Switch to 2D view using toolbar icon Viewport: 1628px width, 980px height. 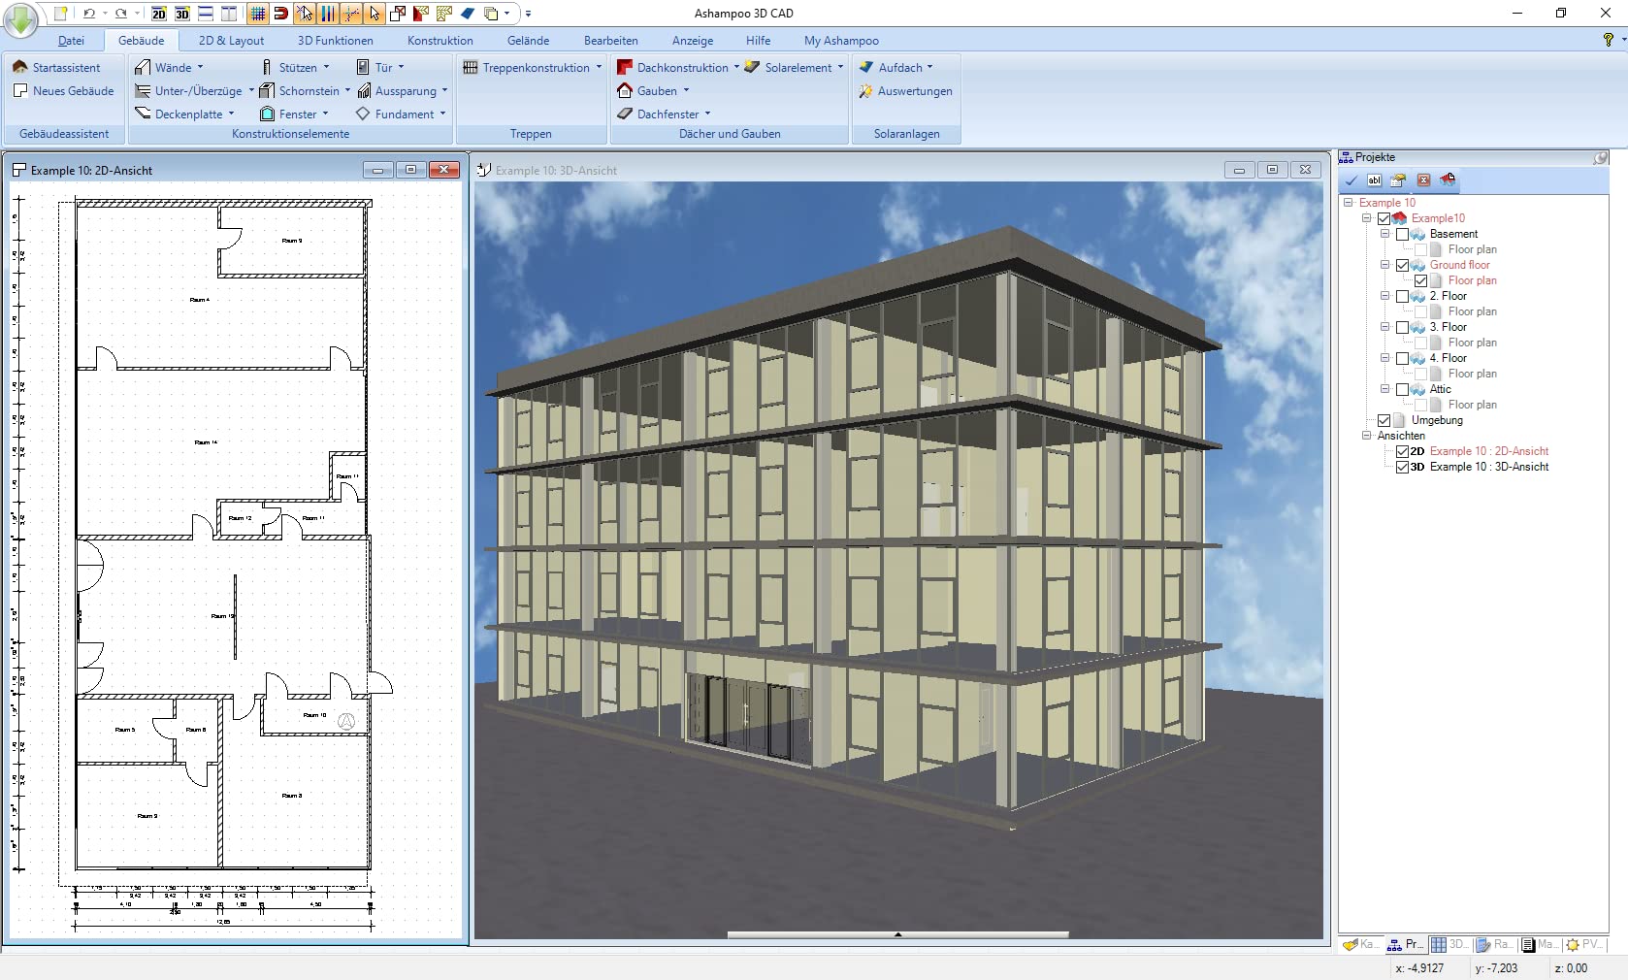click(x=159, y=14)
